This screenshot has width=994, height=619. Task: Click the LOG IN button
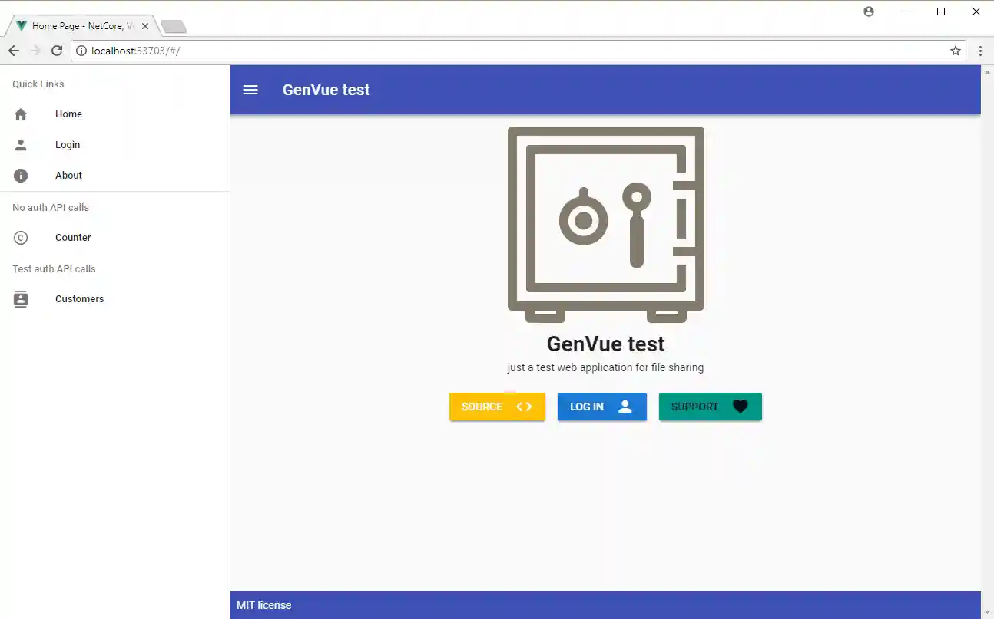coord(602,407)
